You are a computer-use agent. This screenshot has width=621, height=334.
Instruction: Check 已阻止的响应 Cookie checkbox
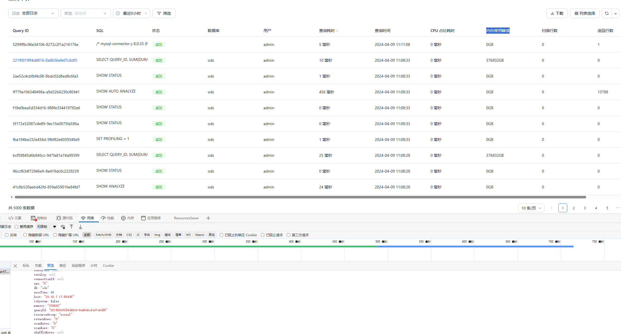(221, 235)
